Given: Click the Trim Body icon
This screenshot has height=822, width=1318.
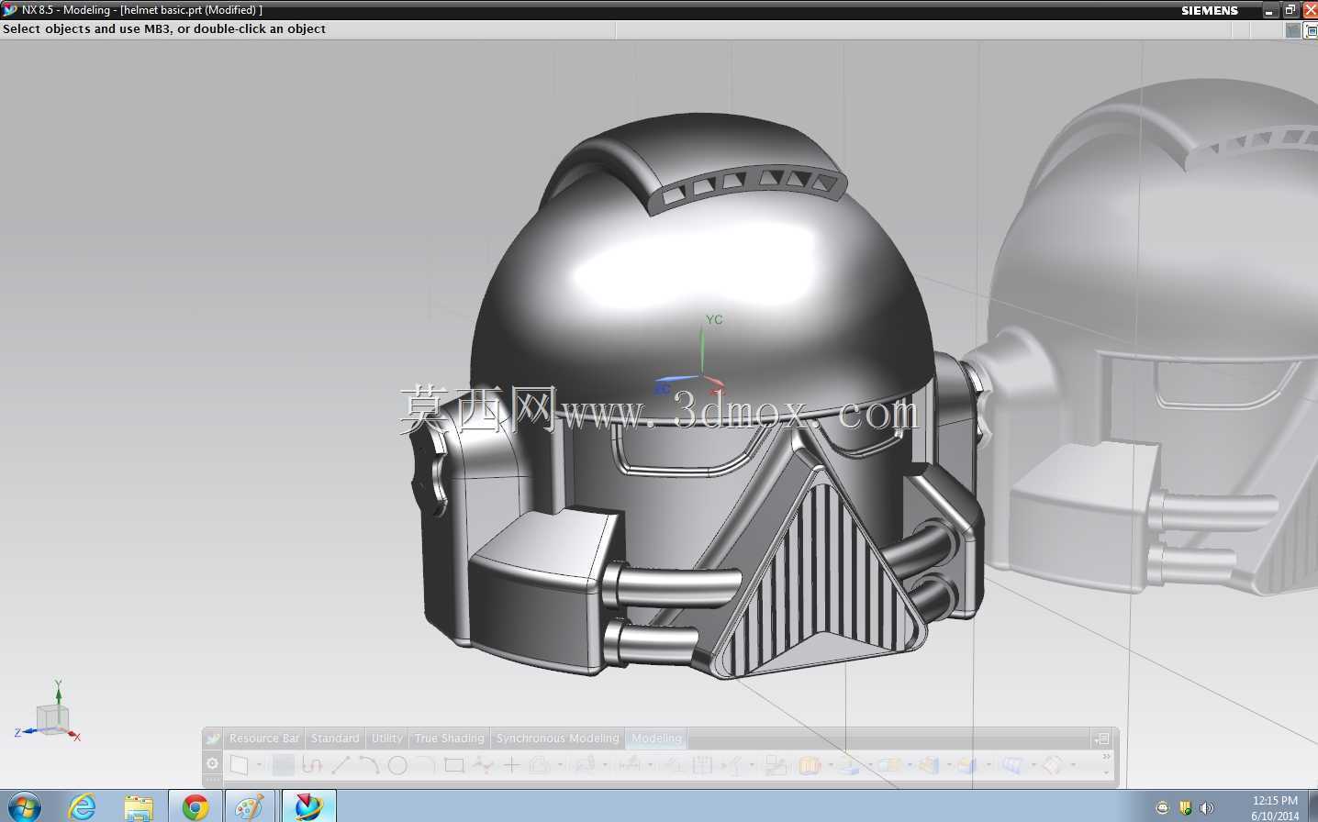Looking at the screenshot, I should point(1012,764).
